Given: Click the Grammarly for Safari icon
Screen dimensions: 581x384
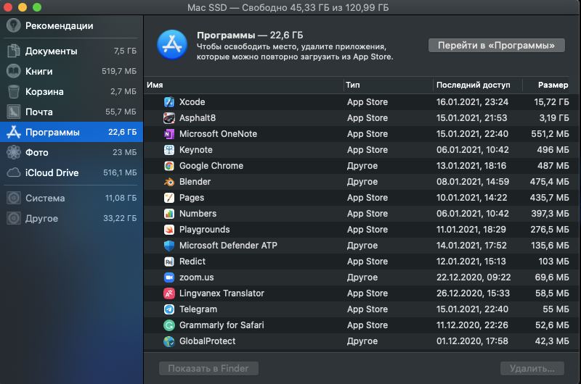Looking at the screenshot, I should click(x=169, y=325).
